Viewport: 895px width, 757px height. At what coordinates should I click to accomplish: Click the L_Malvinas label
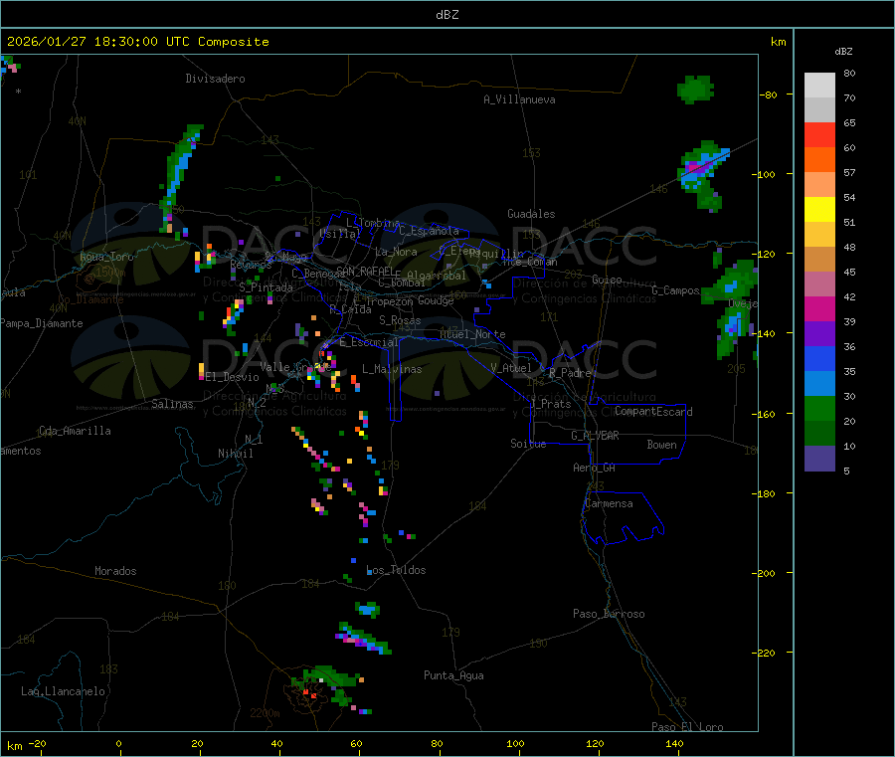(392, 369)
